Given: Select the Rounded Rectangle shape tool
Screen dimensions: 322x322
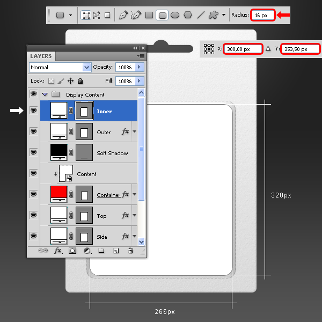Looking at the screenshot, I should tap(162, 15).
